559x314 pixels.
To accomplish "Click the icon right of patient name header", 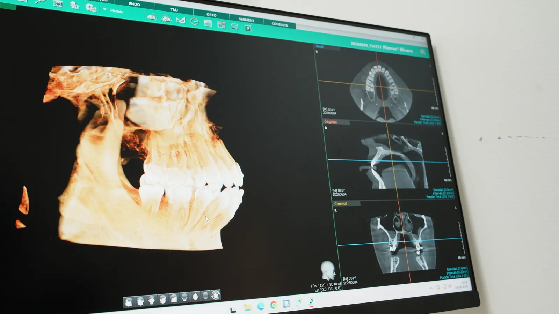I will pos(423,52).
